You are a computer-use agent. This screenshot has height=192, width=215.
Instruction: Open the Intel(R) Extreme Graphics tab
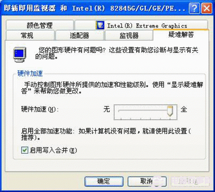tap(141, 25)
